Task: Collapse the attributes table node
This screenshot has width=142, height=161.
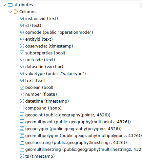Action: point(4,5)
